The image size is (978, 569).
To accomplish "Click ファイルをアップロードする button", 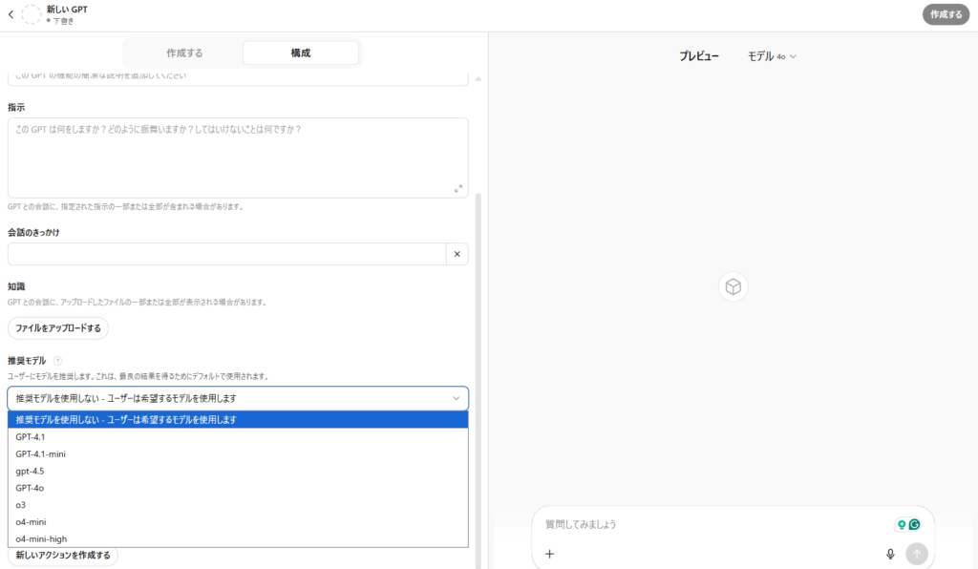I will [58, 327].
